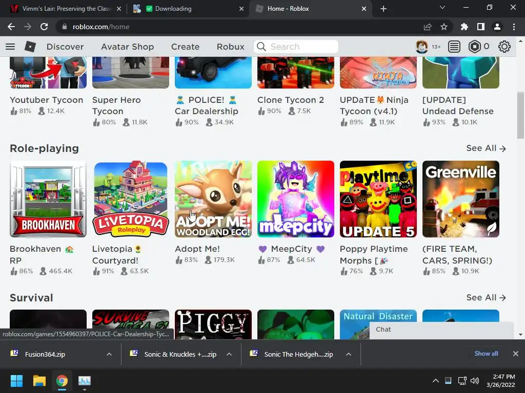The image size is (525, 393).
Task: Open the Create menu item
Action: (x=185, y=47)
